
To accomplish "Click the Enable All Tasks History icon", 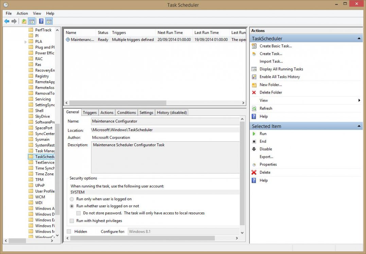I will click(x=254, y=77).
